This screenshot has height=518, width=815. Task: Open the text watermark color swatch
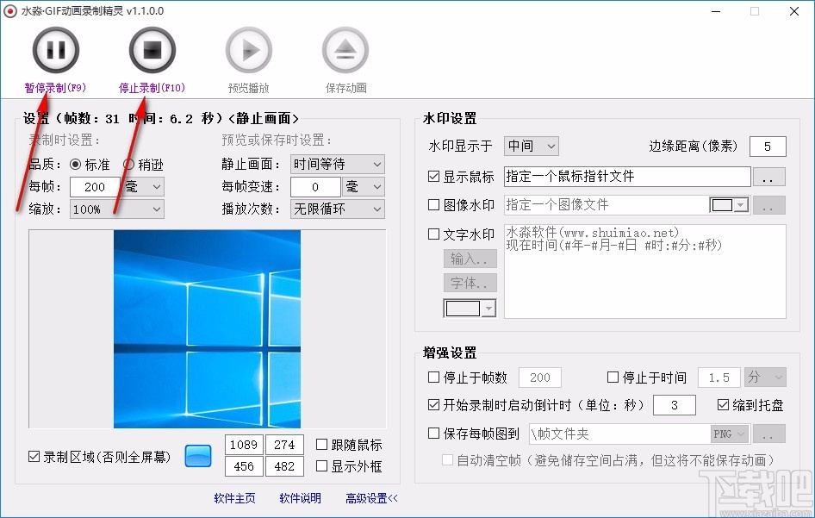(x=470, y=306)
